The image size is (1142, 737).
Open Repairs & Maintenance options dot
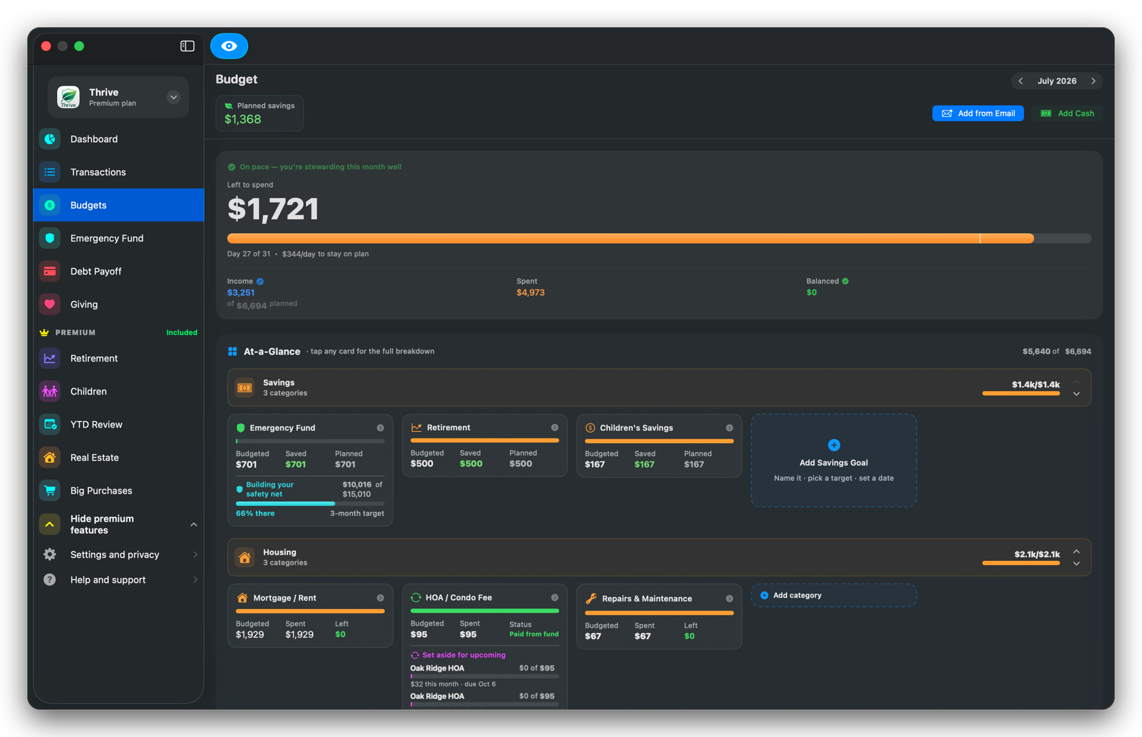(729, 599)
